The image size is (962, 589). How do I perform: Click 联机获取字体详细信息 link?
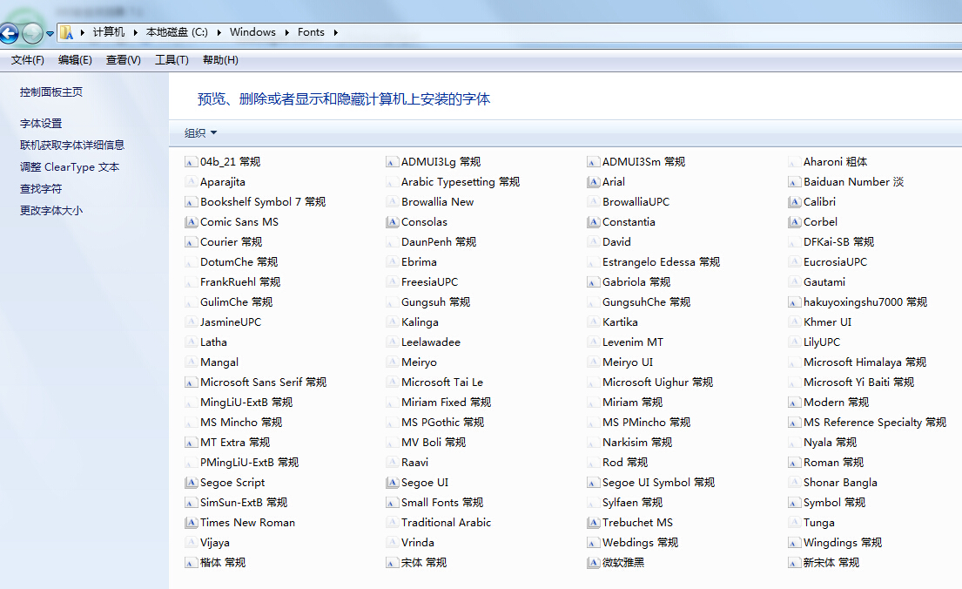coord(71,145)
